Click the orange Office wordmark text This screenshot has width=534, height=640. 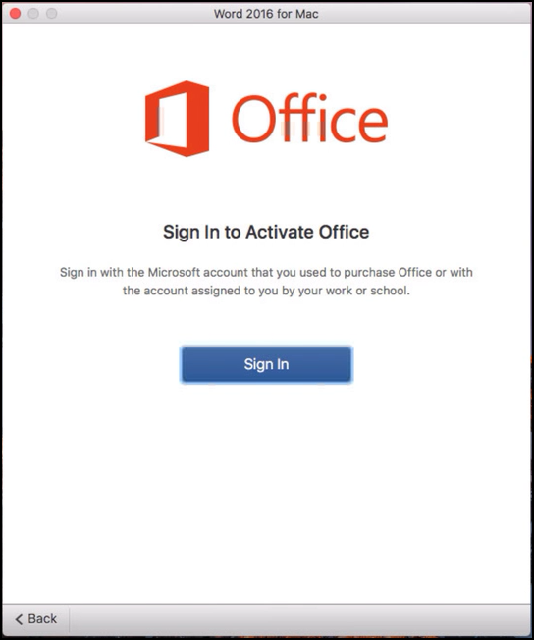coord(309,118)
